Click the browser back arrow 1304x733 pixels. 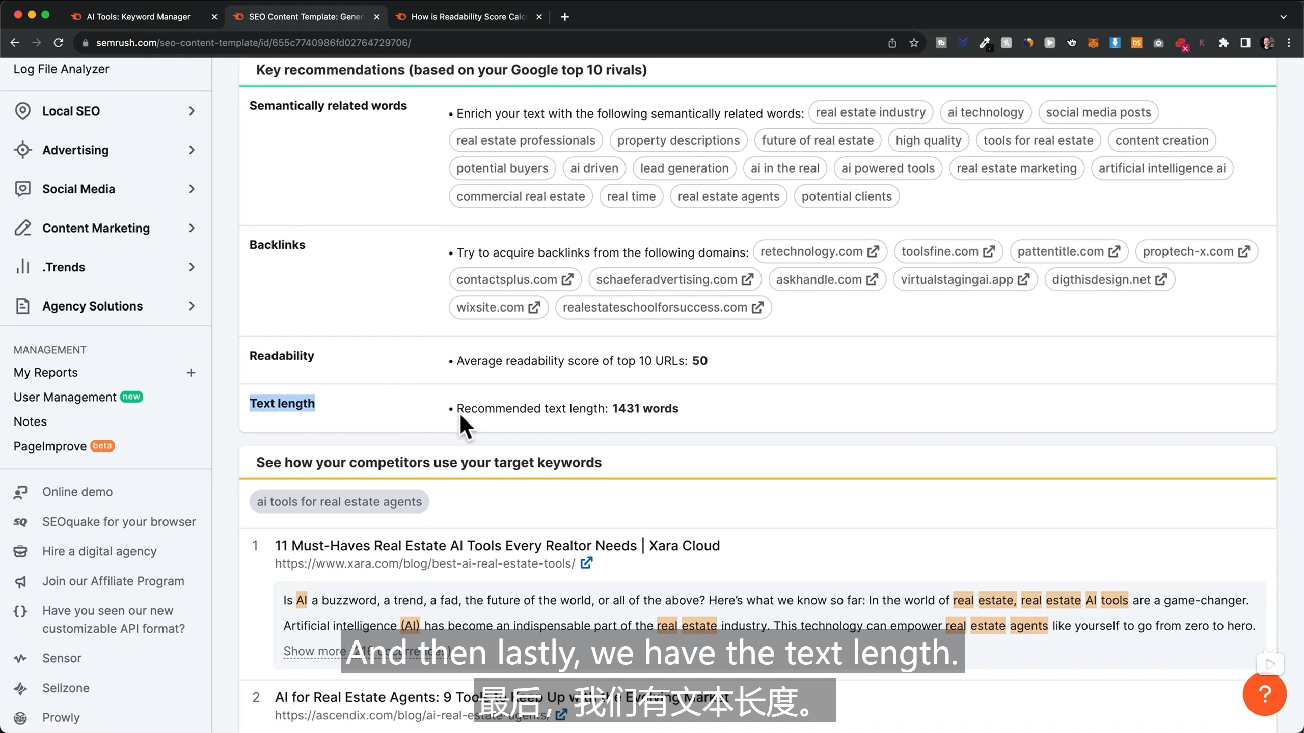(15, 43)
